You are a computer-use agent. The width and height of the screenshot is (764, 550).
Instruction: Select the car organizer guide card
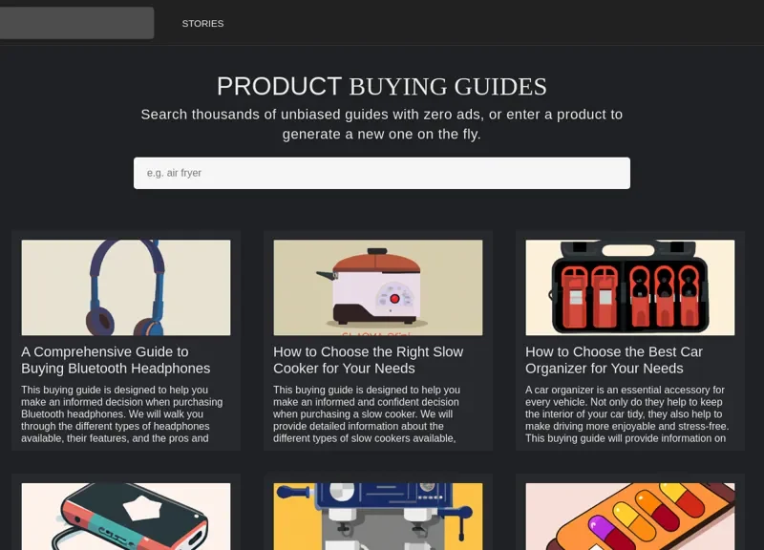pyautogui.click(x=629, y=340)
